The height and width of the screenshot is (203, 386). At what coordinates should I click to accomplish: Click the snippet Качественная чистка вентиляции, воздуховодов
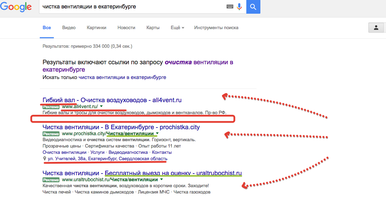126,185
